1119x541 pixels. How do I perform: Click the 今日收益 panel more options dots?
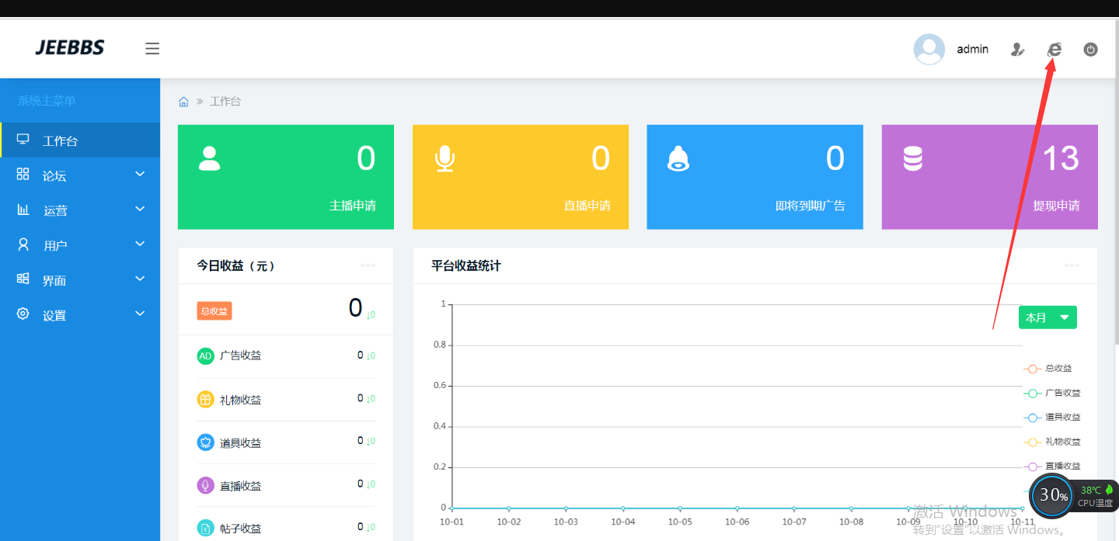[x=368, y=265]
